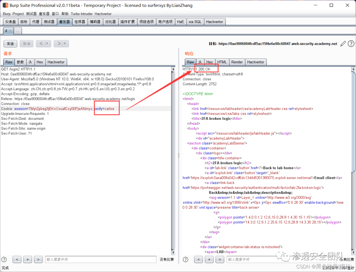
Task: Open the Project menu
Action: click(18, 14)
